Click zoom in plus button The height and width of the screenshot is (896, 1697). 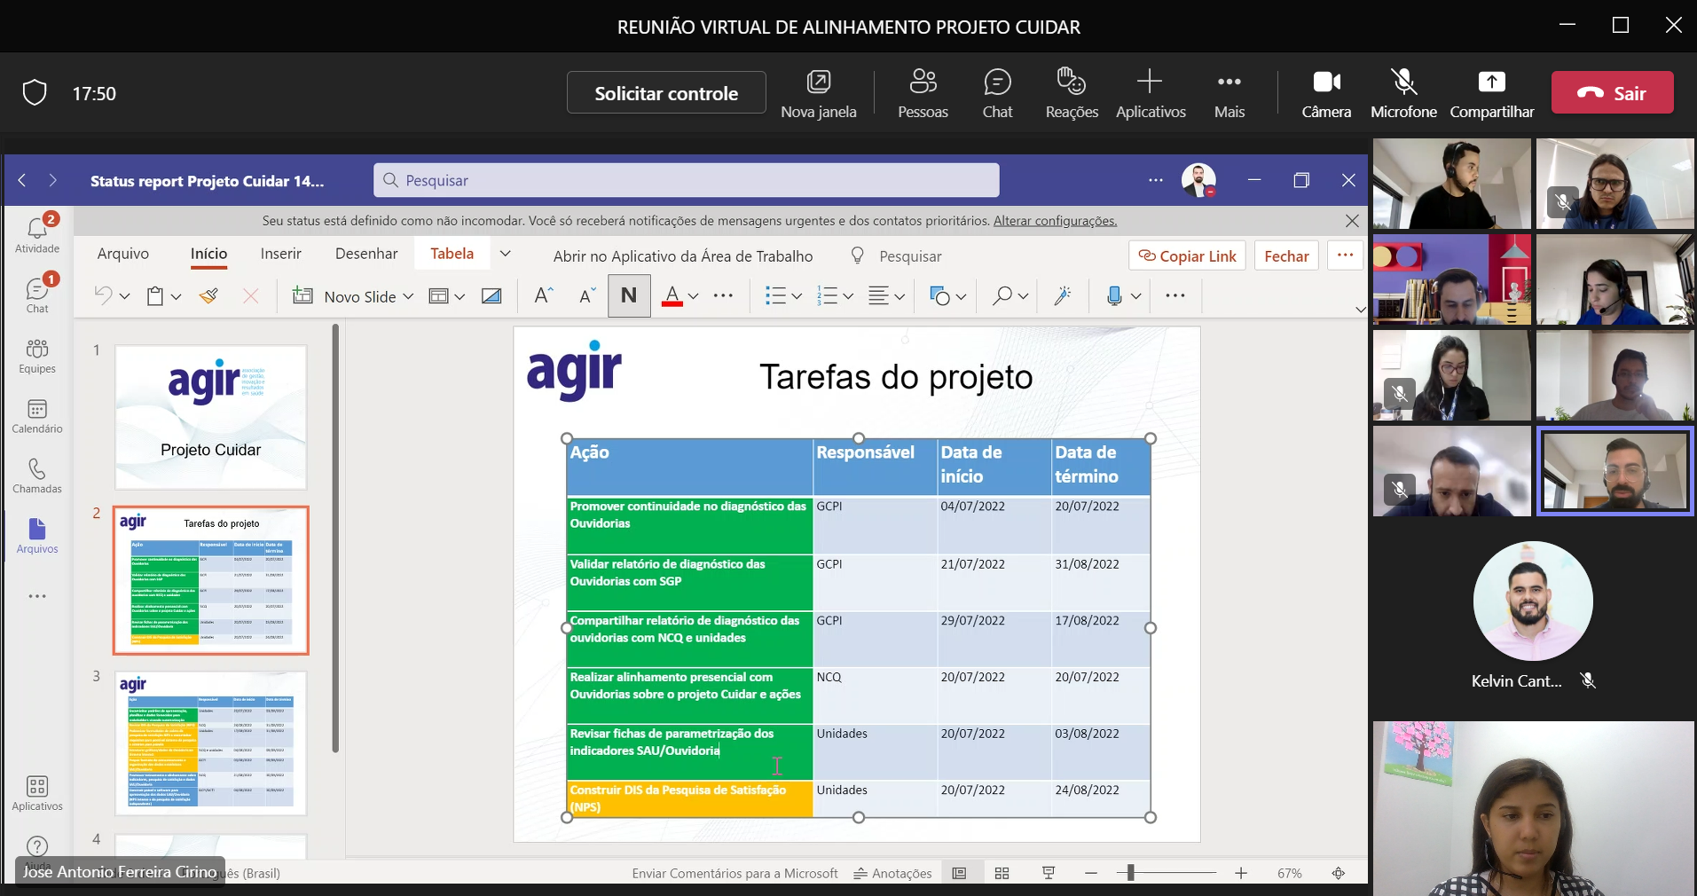[x=1241, y=873]
